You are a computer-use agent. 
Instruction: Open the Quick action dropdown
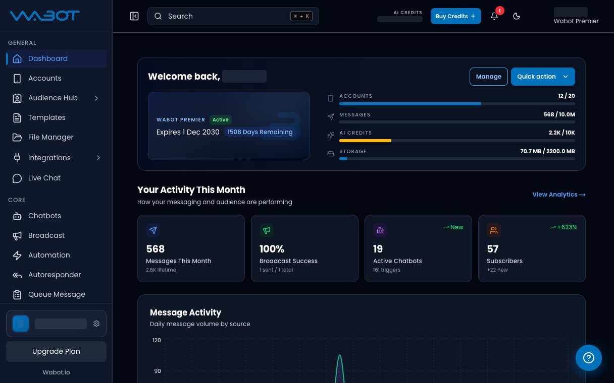point(543,77)
